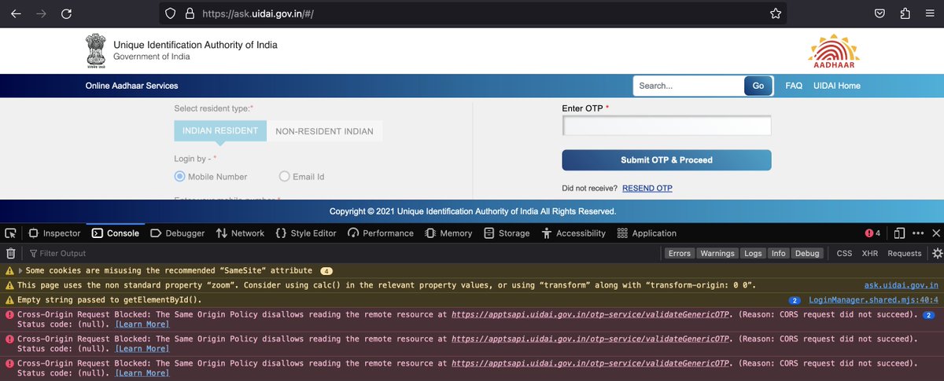This screenshot has height=381, width=944.
Task: Click the Aadhaar logo
Action: [834, 52]
